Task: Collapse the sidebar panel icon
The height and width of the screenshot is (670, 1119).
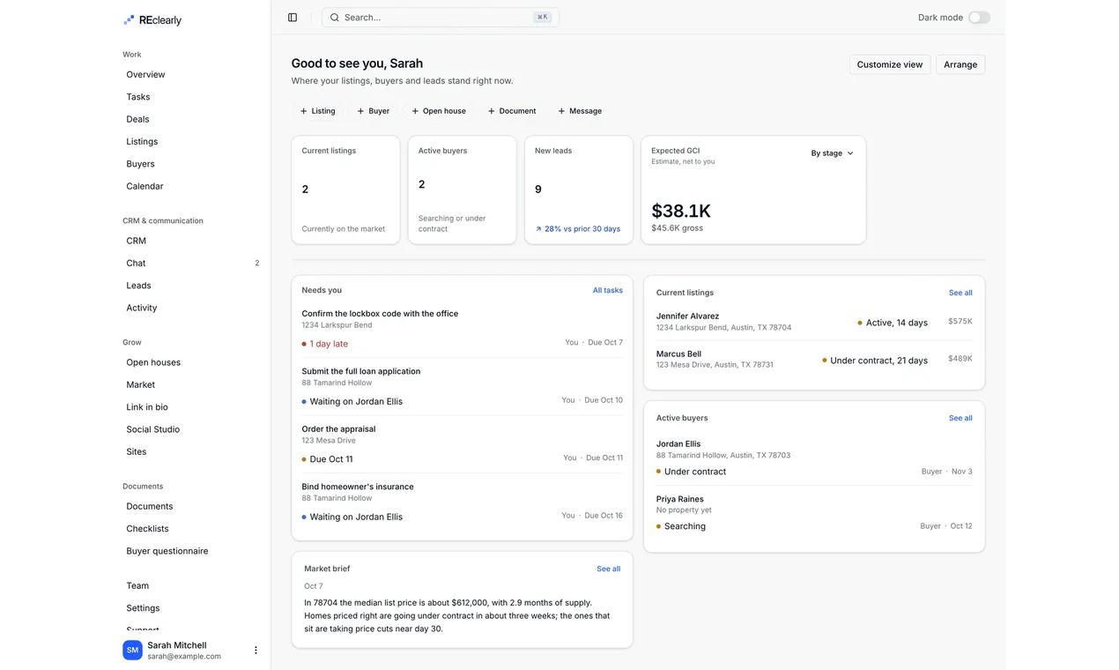Action: coord(293,18)
